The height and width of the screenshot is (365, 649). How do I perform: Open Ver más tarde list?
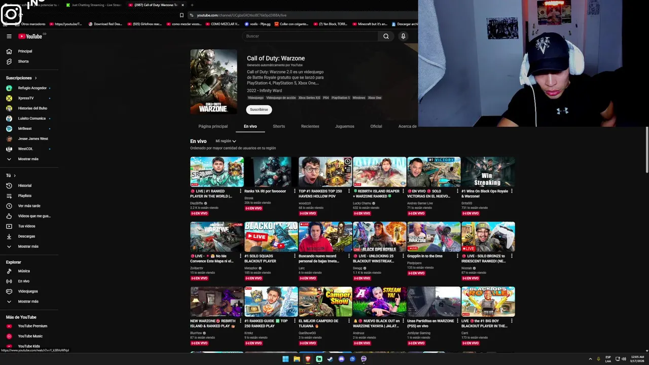coord(29,206)
